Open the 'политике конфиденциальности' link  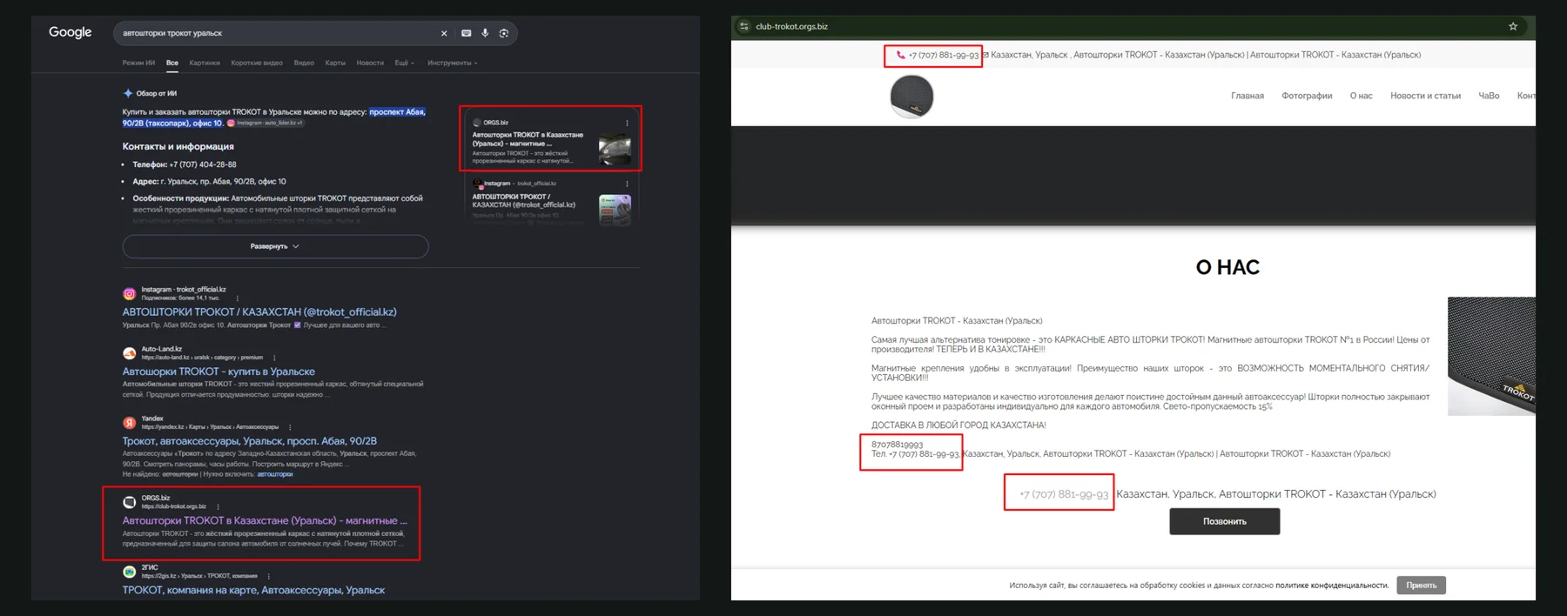tap(1331, 586)
